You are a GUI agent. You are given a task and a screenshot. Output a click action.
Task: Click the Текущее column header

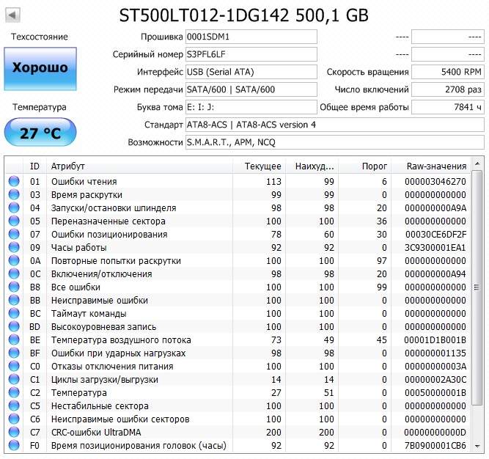[259, 166]
